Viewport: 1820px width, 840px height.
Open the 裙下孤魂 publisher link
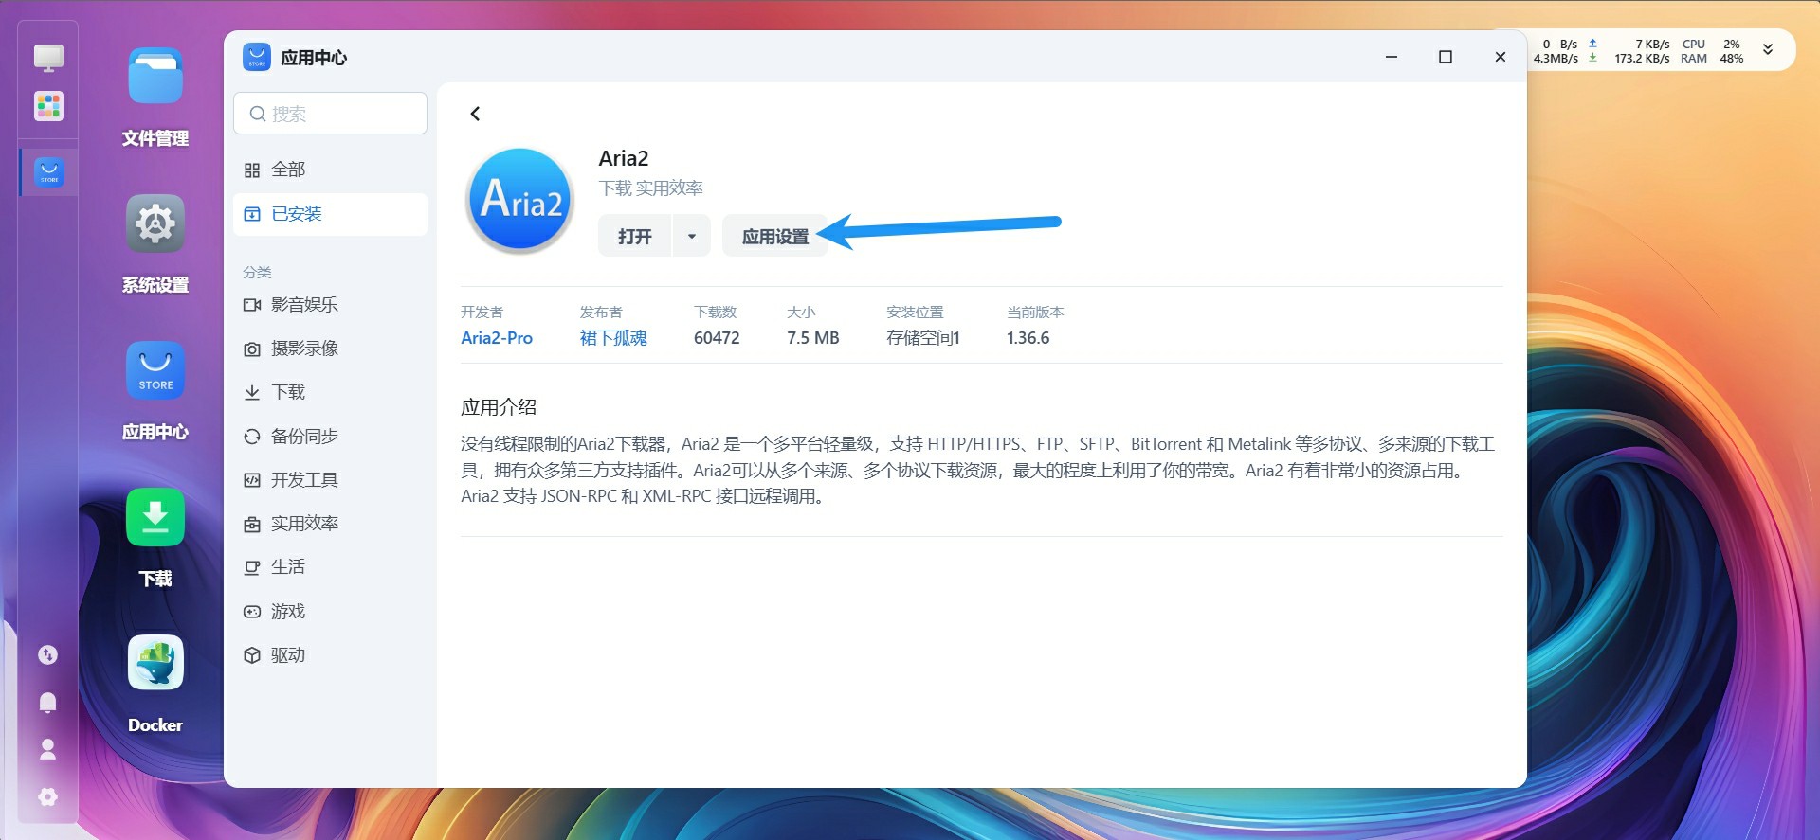pos(613,338)
